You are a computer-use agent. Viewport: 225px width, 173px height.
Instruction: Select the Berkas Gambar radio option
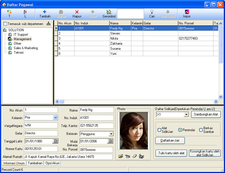click(x=201, y=130)
